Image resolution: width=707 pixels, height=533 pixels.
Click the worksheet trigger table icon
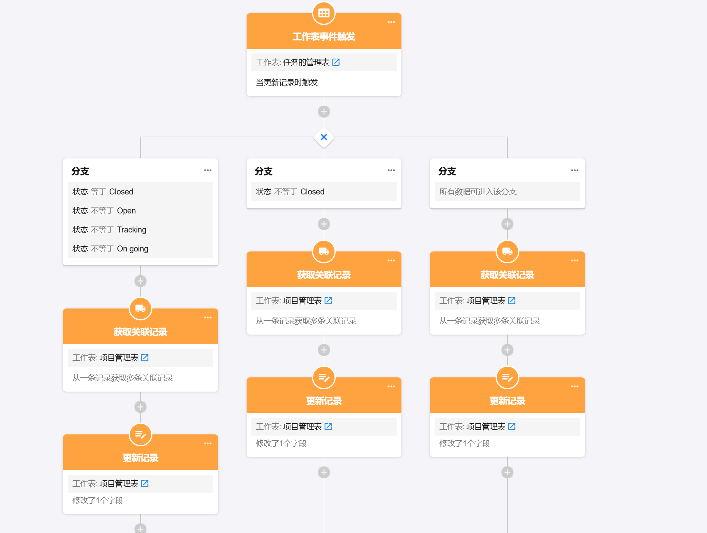click(324, 13)
